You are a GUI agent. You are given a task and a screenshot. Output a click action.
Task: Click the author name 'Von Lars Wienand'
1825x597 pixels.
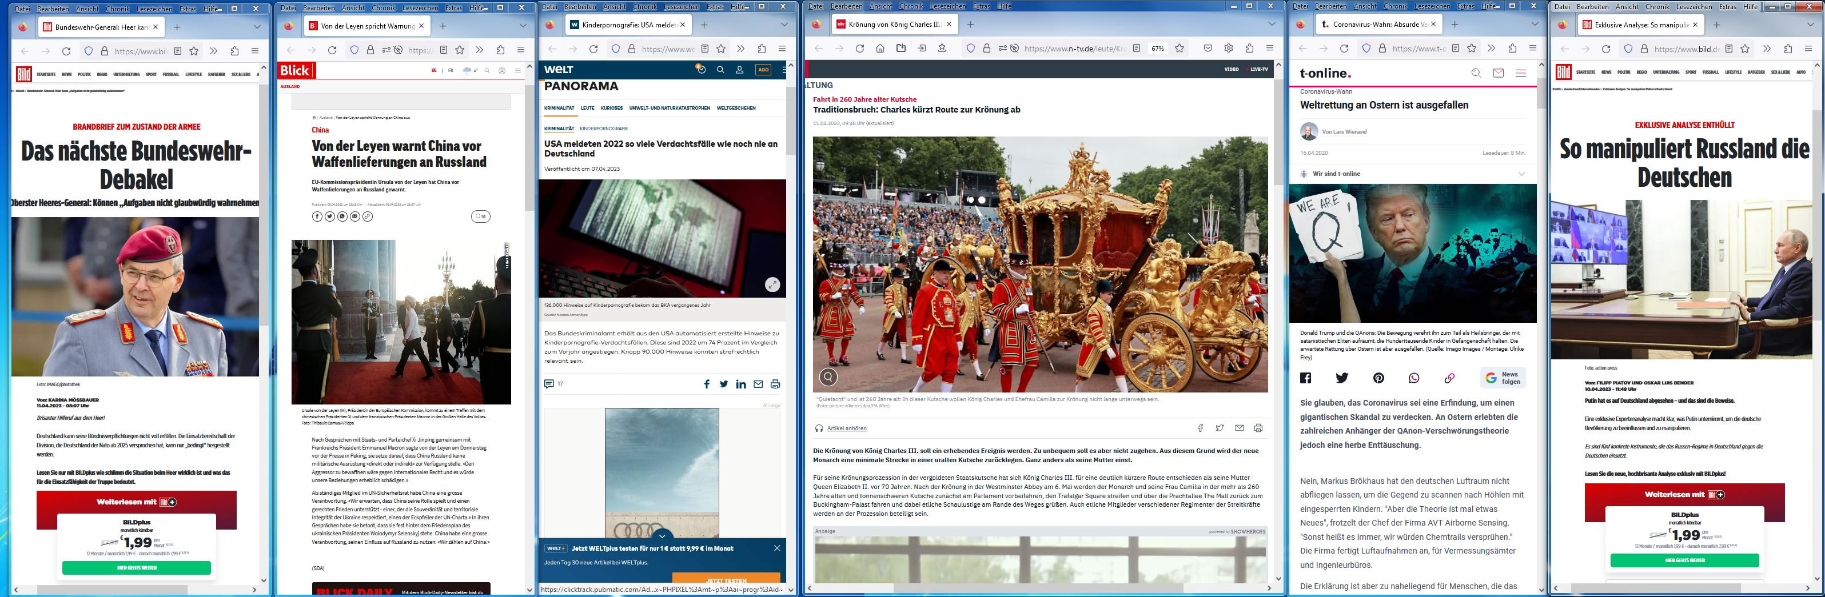[x=1345, y=132]
